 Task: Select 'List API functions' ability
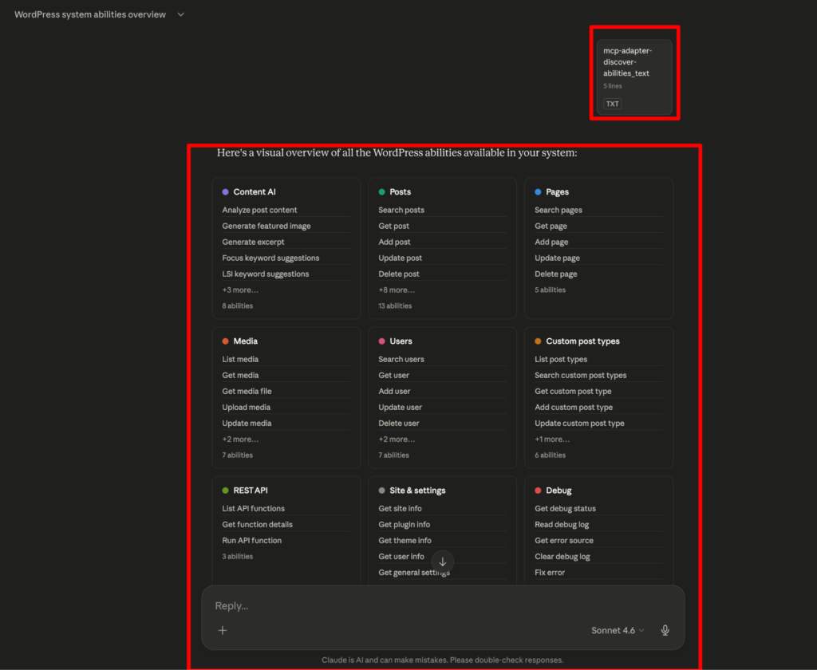[x=253, y=509]
